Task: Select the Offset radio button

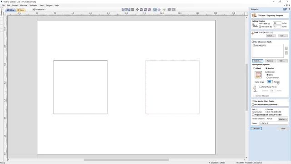Action: (x=254, y=68)
